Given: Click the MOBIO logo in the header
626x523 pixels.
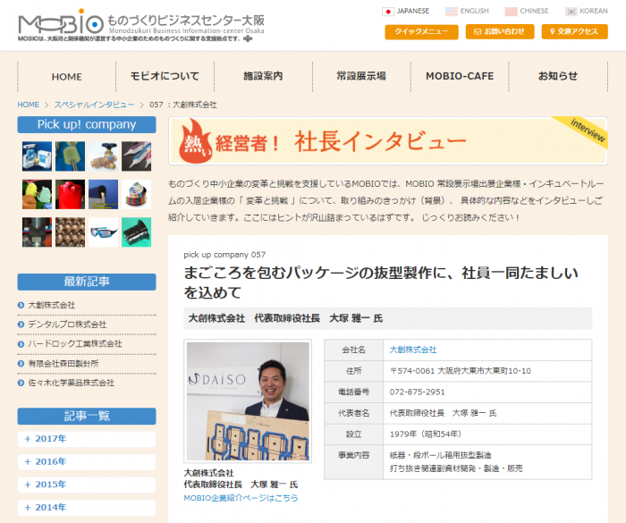Looking at the screenshot, I should 141,24.
